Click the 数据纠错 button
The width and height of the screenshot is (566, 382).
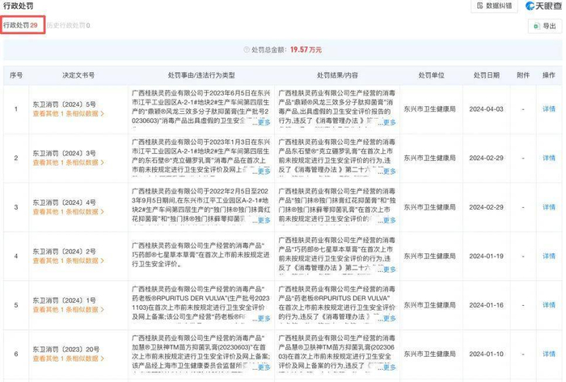[x=495, y=6]
